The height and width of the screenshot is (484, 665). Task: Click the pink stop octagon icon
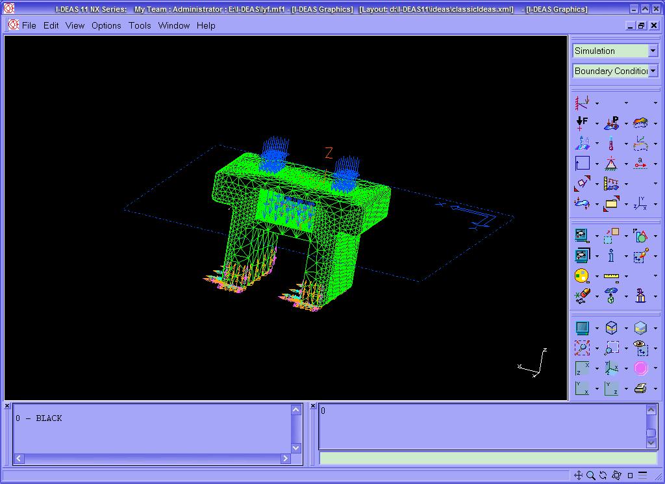click(640, 368)
